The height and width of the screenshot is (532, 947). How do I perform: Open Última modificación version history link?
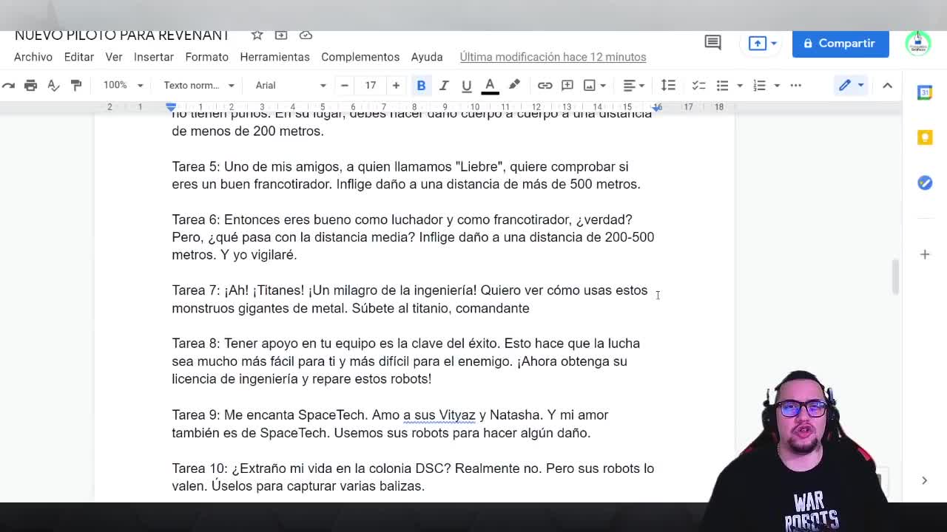[x=553, y=57]
